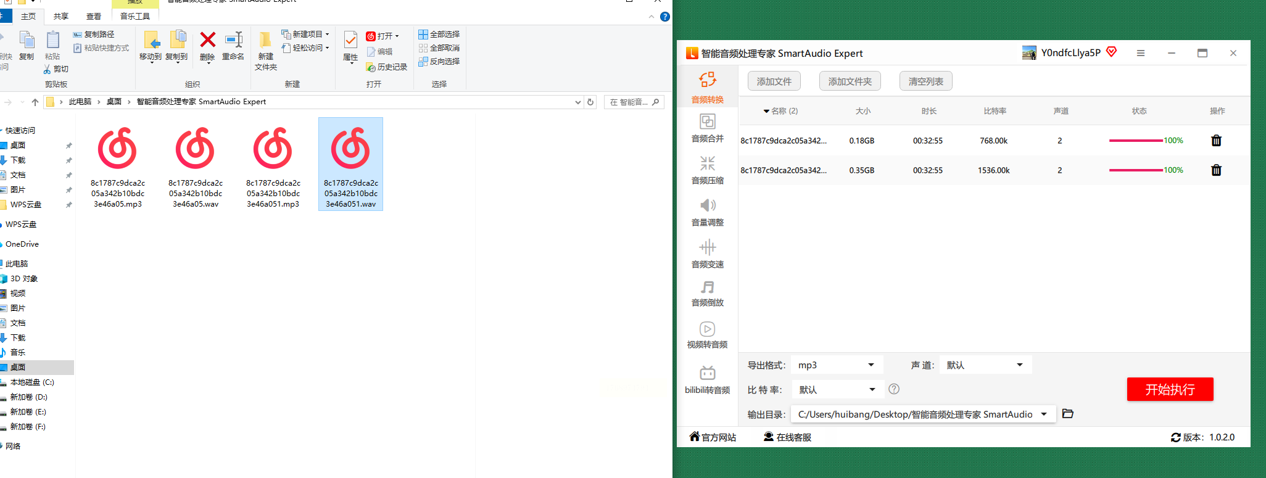The width and height of the screenshot is (1266, 478).
Task: Open the 官方网站 official website link
Action: 713,437
